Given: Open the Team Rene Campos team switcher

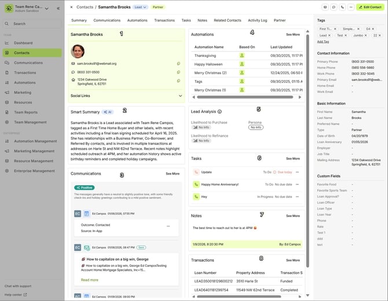Looking at the screenshot, I should 46,9.
